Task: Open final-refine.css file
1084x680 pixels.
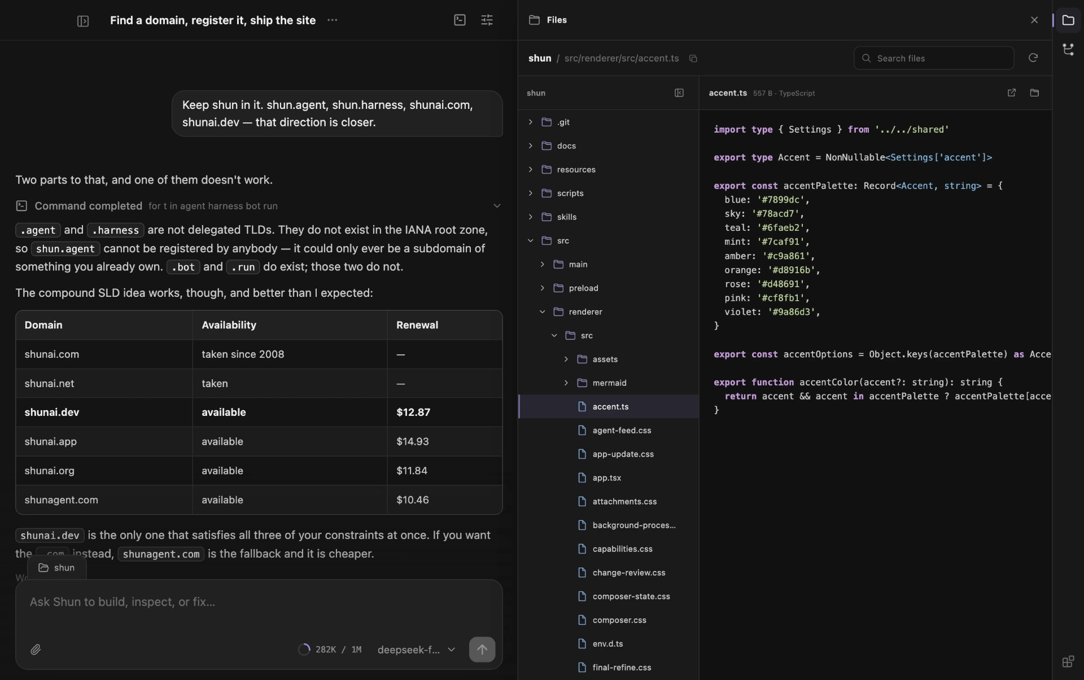Action: pyautogui.click(x=609, y=667)
